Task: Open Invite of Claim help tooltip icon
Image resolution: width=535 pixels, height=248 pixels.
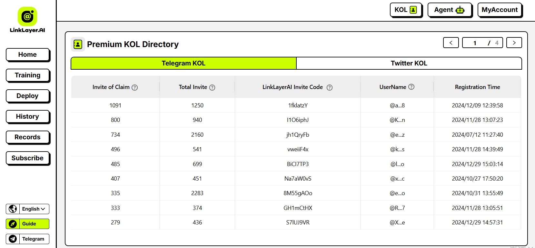Action: tap(135, 87)
